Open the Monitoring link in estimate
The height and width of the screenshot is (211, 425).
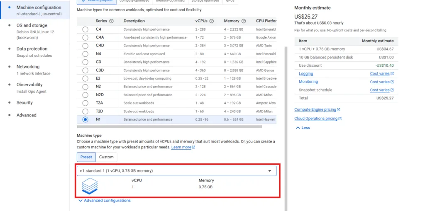click(x=308, y=82)
